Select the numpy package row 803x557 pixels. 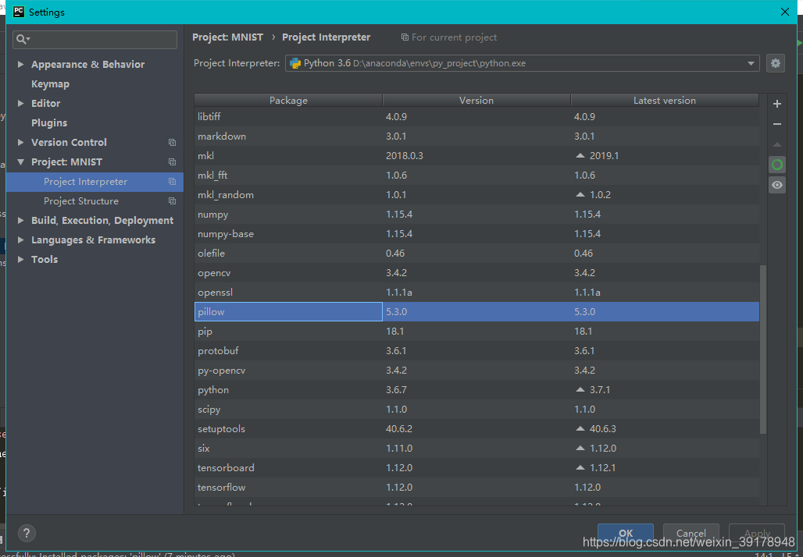coord(476,215)
